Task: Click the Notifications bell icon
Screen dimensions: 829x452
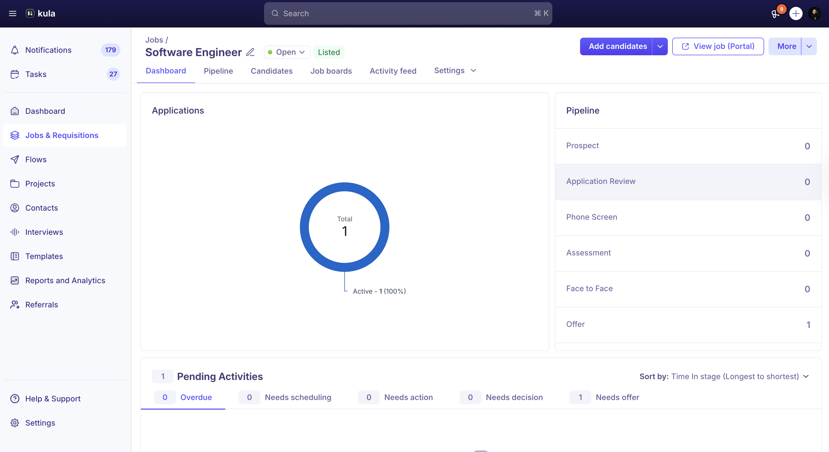Action: pyautogui.click(x=15, y=50)
